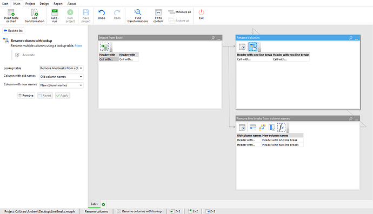The width and height of the screenshot is (373, 214).
Task: Follow the More link in description
Action: 78,45
